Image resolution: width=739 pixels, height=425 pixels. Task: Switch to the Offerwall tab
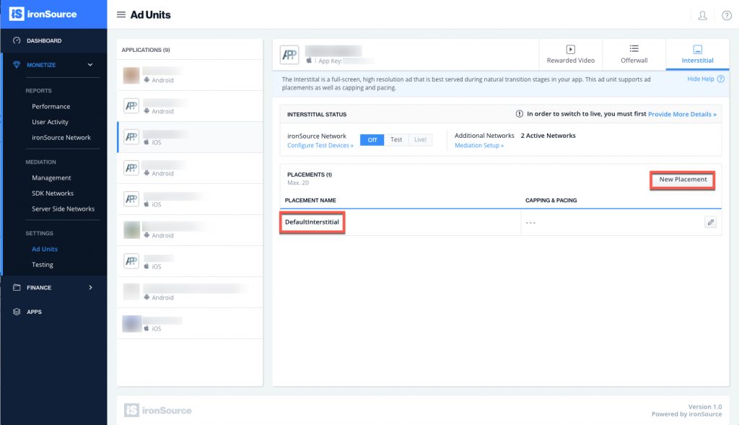634,55
